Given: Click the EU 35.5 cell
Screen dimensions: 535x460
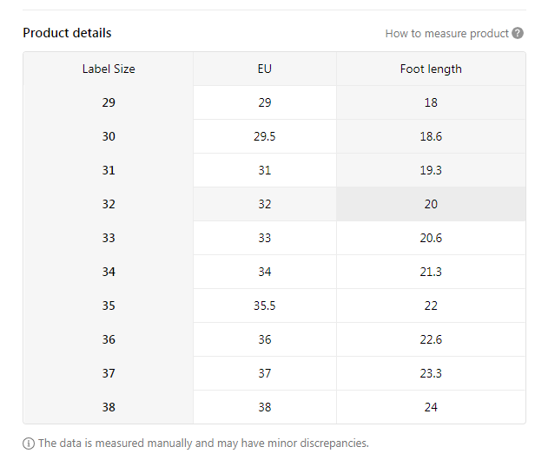Looking at the screenshot, I should [265, 306].
